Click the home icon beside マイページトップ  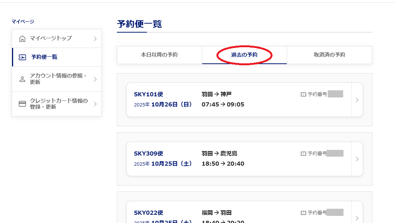[x=23, y=39]
